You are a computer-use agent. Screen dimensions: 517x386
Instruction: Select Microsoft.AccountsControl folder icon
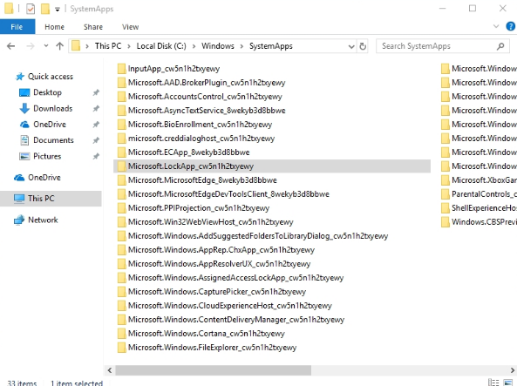pos(122,97)
